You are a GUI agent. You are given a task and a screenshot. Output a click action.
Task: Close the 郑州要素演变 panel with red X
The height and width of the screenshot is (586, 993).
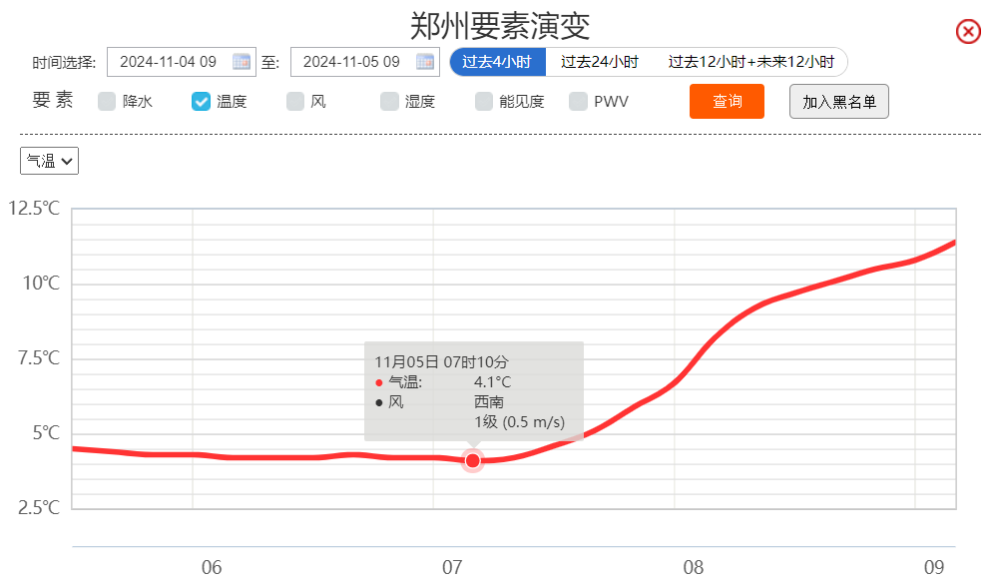[x=968, y=31]
